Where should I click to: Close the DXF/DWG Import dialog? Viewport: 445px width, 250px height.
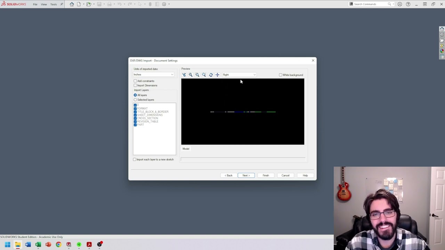tap(313, 60)
